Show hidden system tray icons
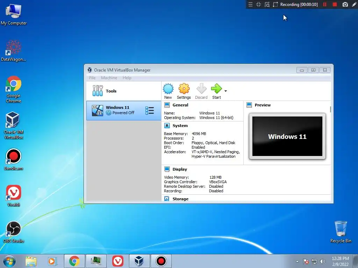The image size is (358, 268). (x=297, y=261)
